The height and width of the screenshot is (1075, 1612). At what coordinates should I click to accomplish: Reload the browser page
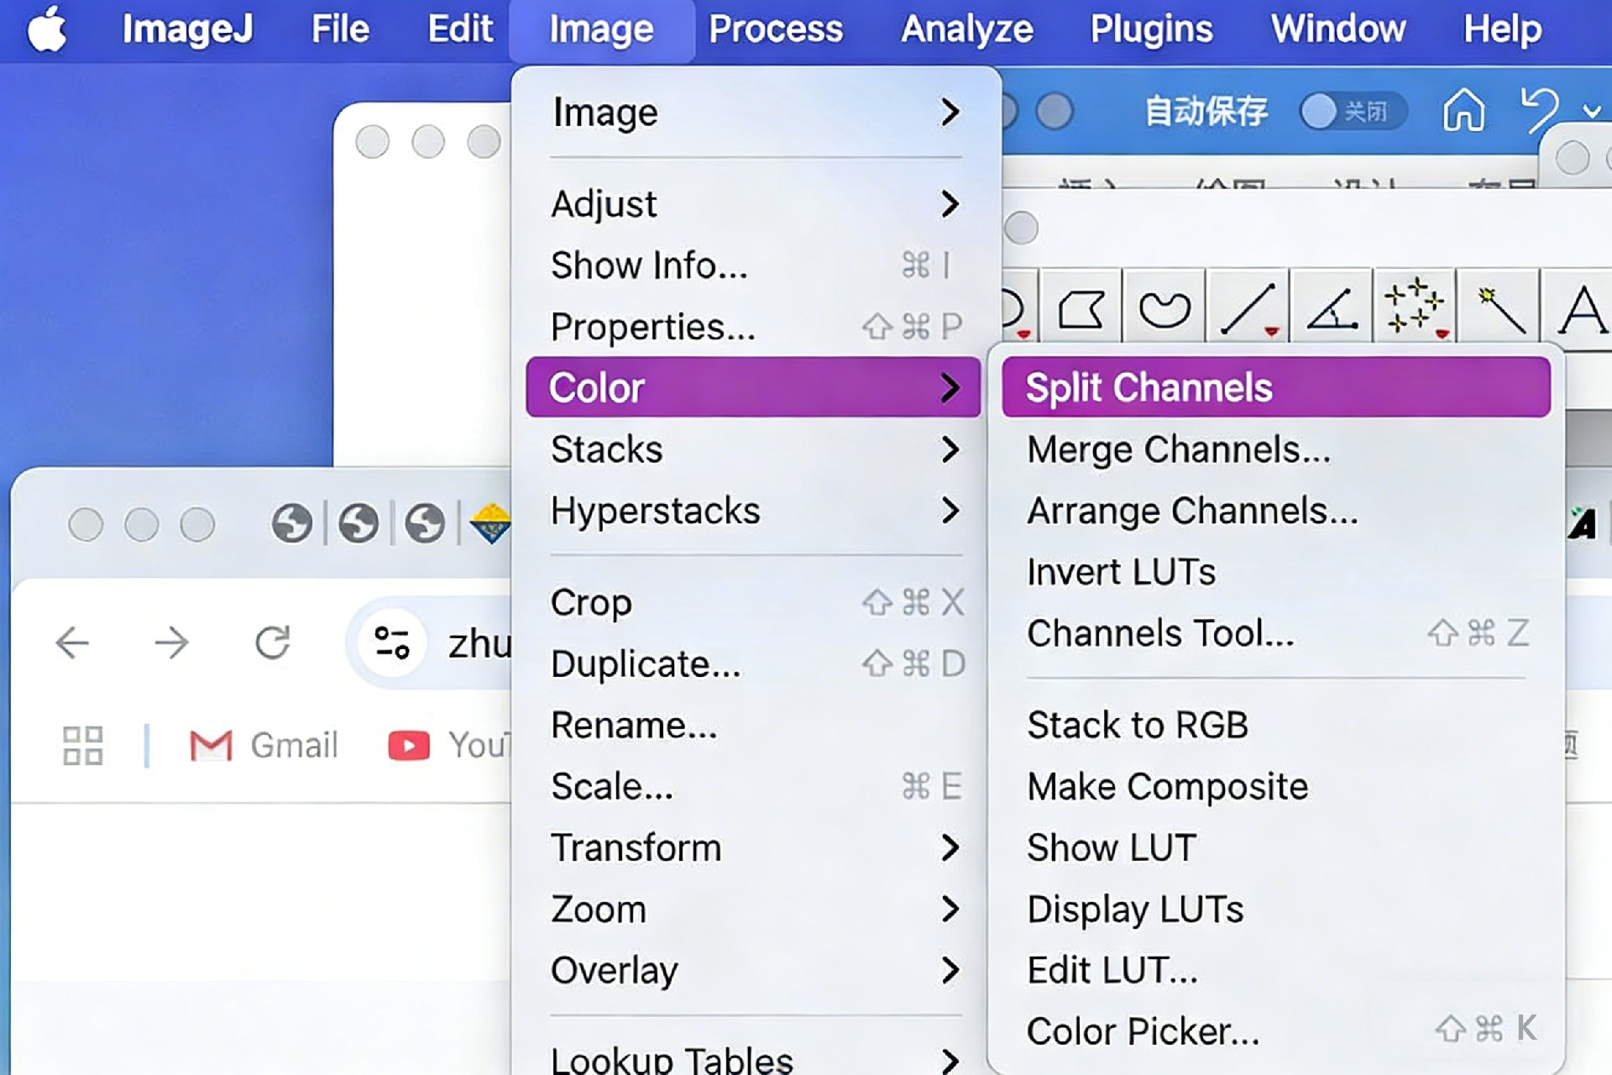273,643
